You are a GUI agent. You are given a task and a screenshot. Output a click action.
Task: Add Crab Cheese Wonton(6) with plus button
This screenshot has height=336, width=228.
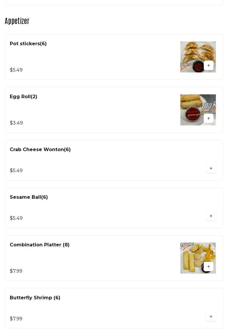[211, 168]
